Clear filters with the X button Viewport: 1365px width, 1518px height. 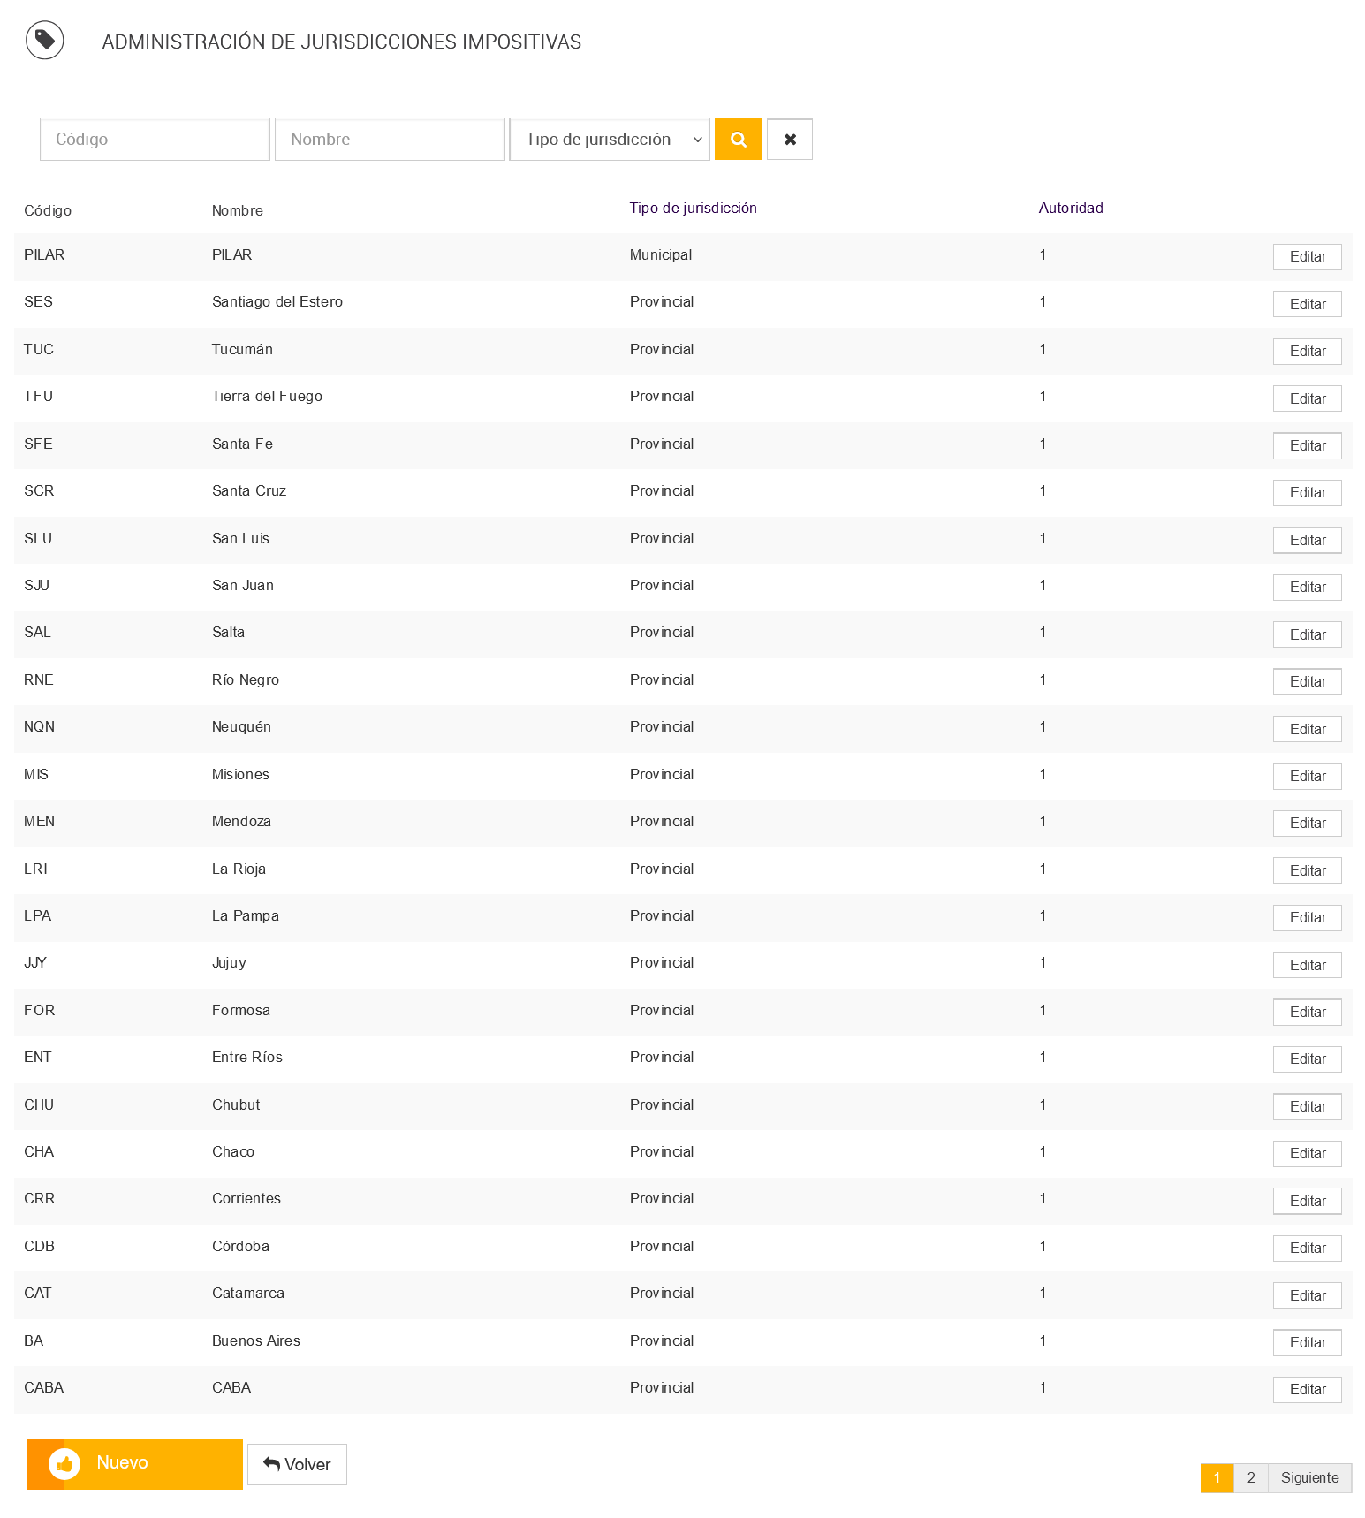click(790, 140)
